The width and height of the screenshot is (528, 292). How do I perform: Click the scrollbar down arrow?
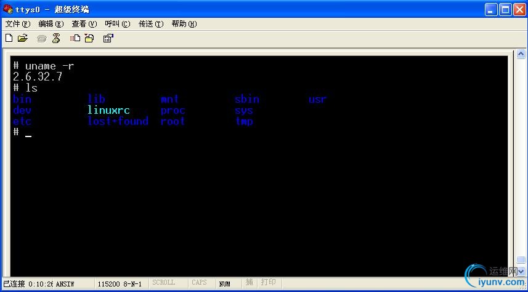pyautogui.click(x=521, y=271)
